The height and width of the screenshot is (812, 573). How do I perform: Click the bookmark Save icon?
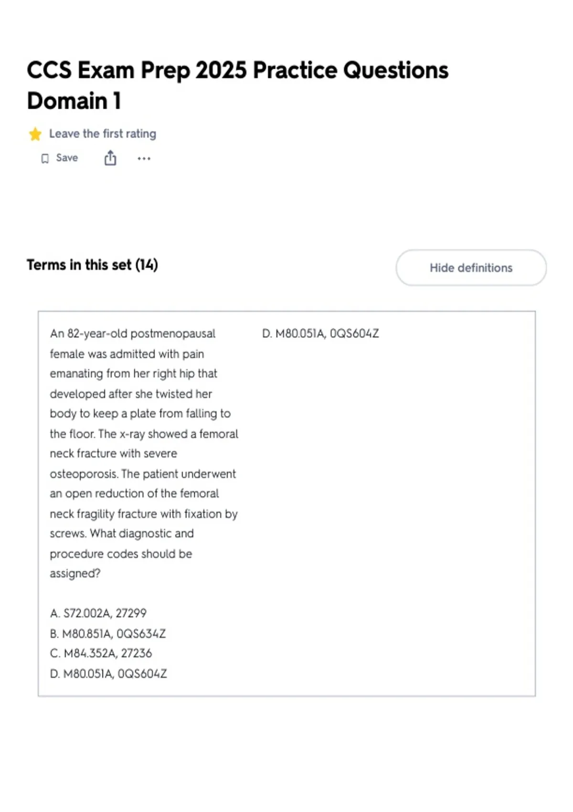click(45, 159)
